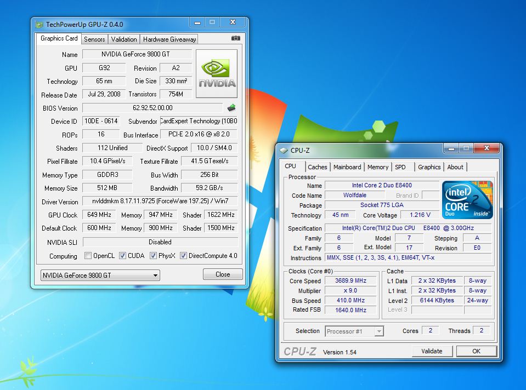Click the Core Speed value 3689.9 MHz
Viewport: 526px width, 390px height.
[350, 281]
